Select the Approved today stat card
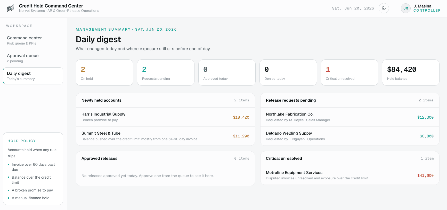The width and height of the screenshot is (447, 210). [227, 73]
